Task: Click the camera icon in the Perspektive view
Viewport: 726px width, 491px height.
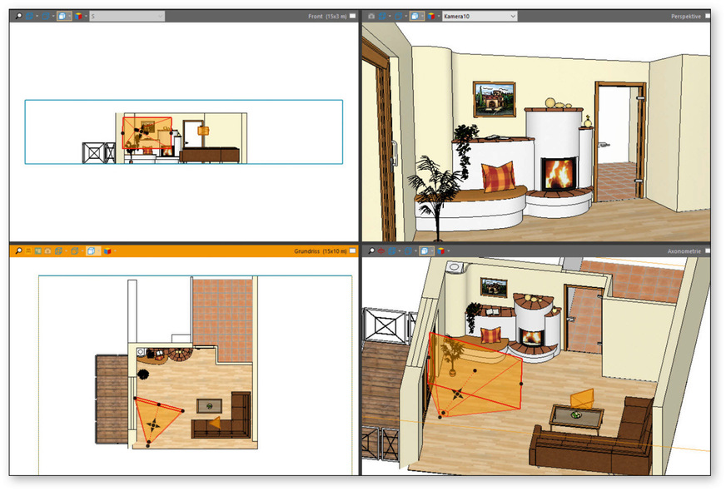Action: tap(371, 16)
